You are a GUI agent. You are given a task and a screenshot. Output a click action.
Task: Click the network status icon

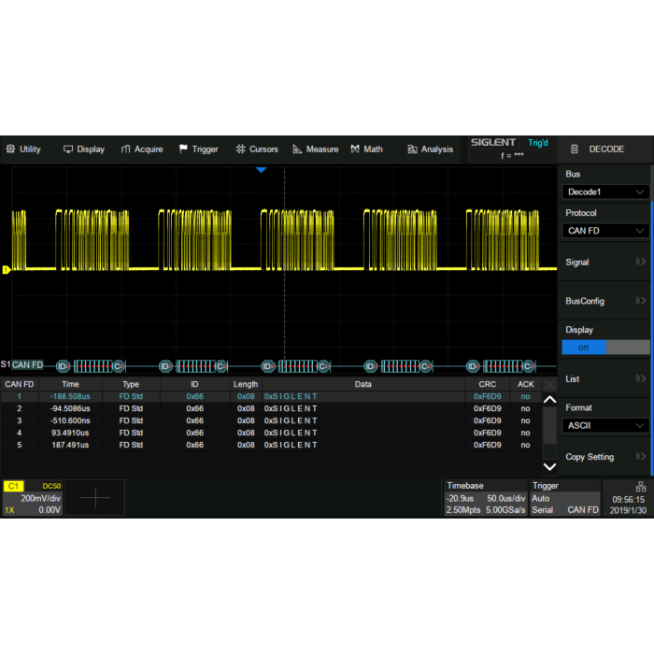(x=640, y=487)
